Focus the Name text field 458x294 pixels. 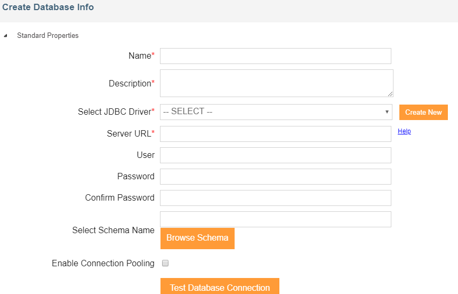click(275, 56)
